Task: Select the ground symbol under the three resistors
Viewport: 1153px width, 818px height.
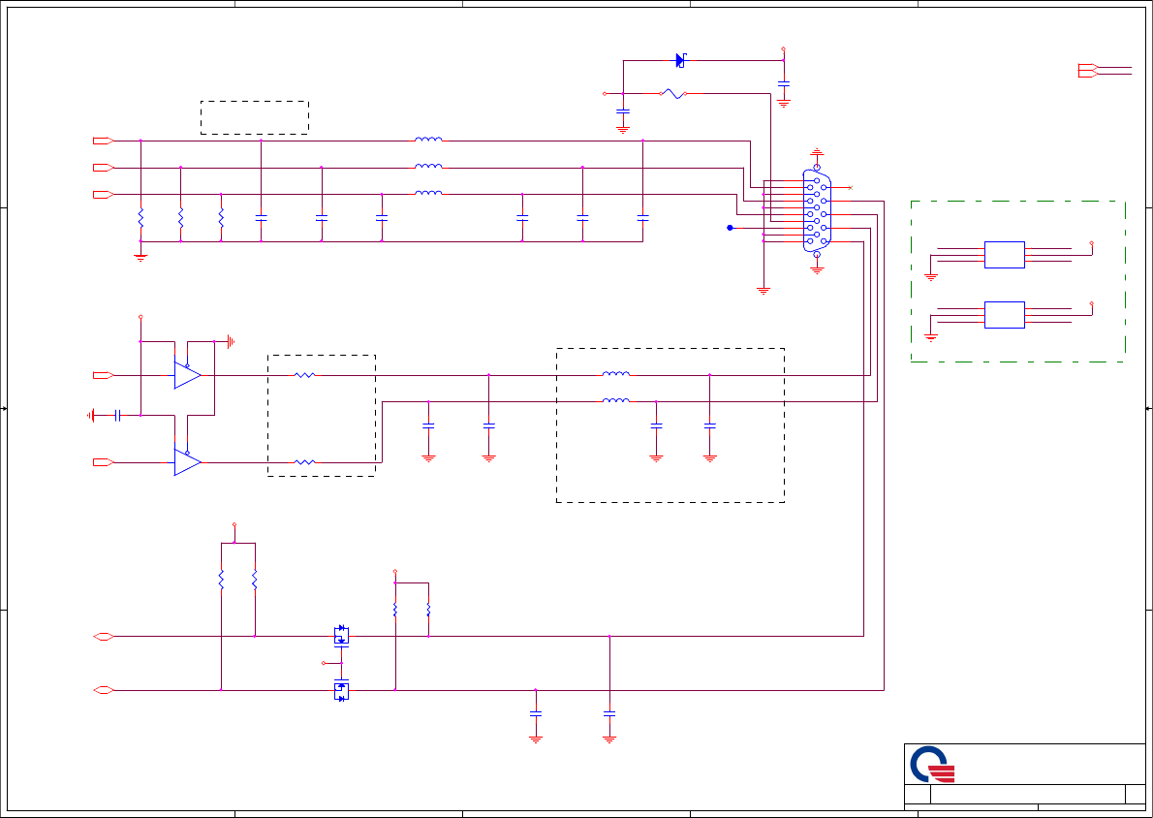Action: tap(140, 258)
